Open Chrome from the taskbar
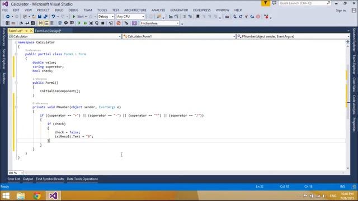358x201 pixels. (37, 196)
